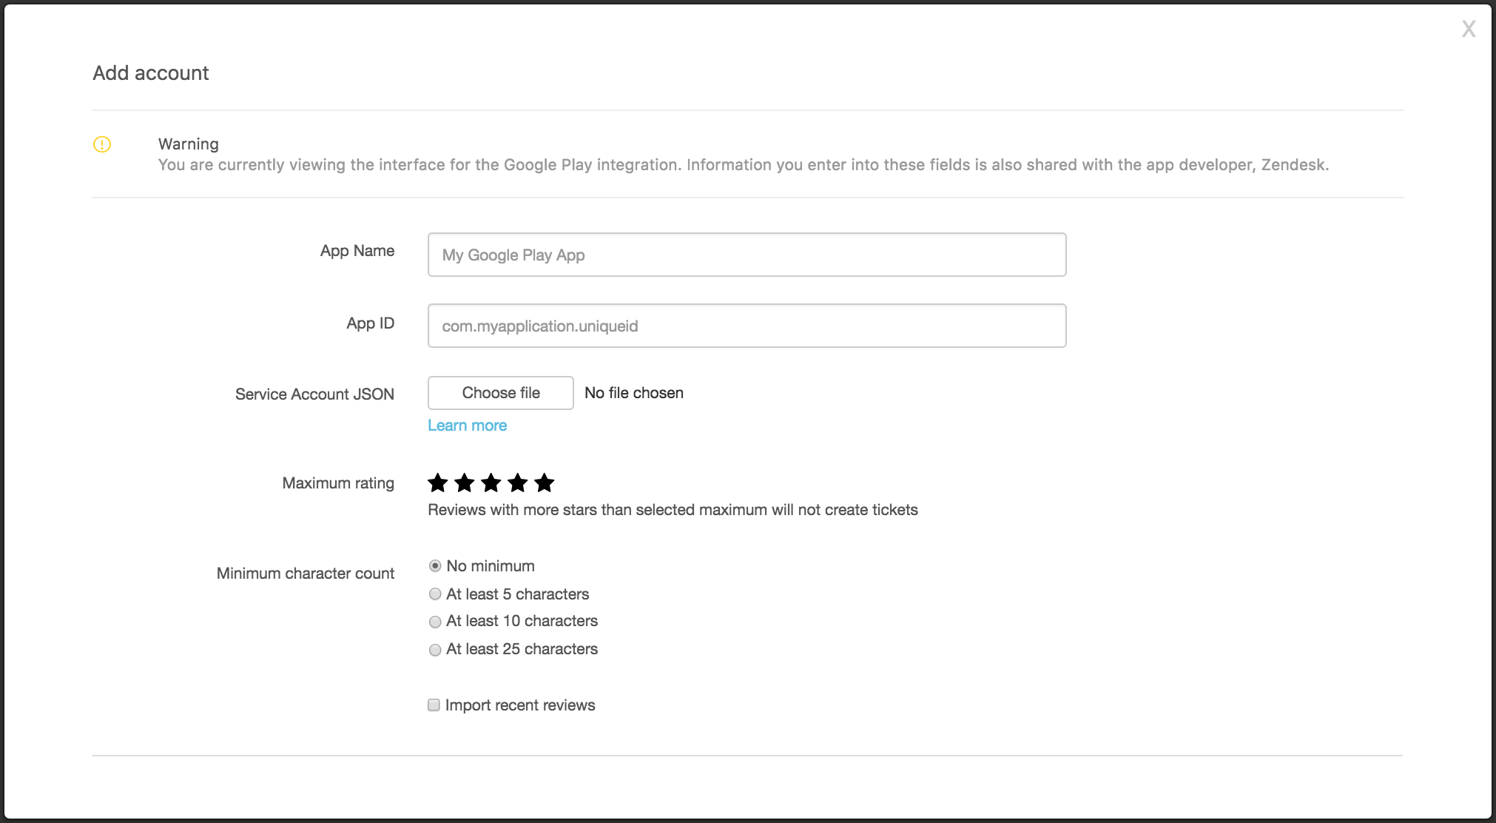Click the close button on the dialog
The width and height of the screenshot is (1496, 823).
point(1468,28)
